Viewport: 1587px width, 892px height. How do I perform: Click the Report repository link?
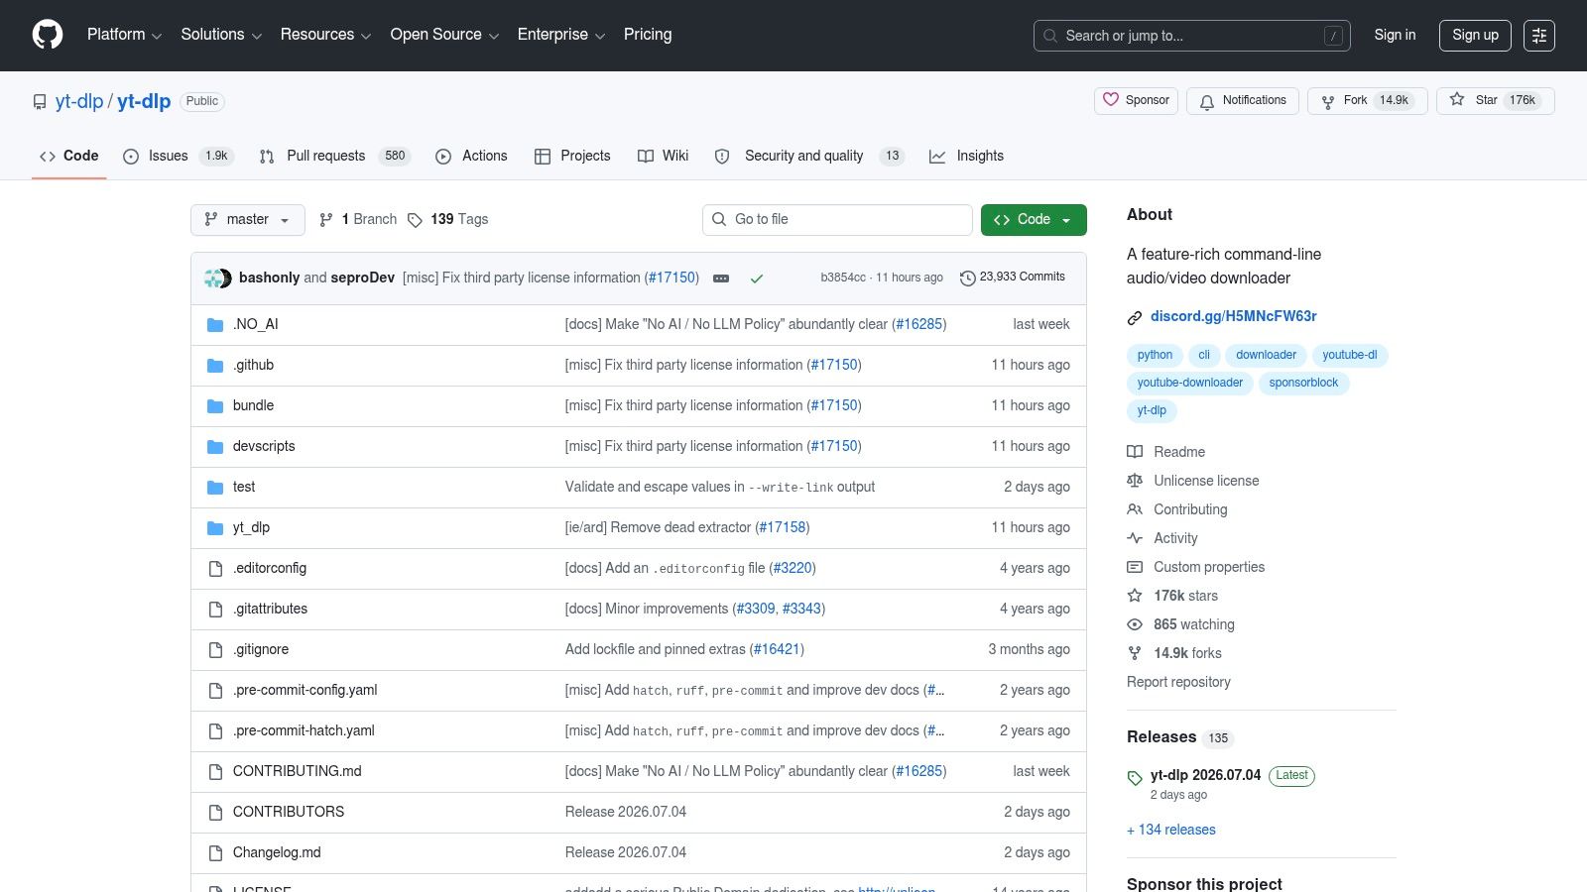(x=1178, y=683)
